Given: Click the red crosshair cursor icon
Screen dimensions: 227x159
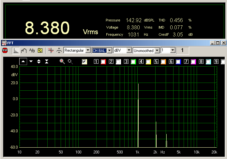Looking at the screenshot, I should pyautogui.click(x=50, y=50).
